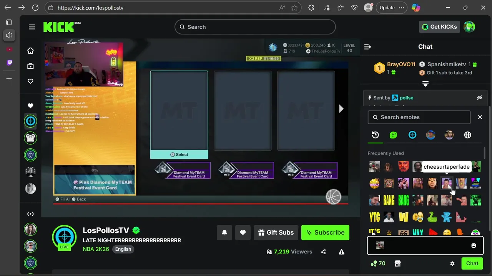Hide the pinned message with eye icon

[479, 98]
